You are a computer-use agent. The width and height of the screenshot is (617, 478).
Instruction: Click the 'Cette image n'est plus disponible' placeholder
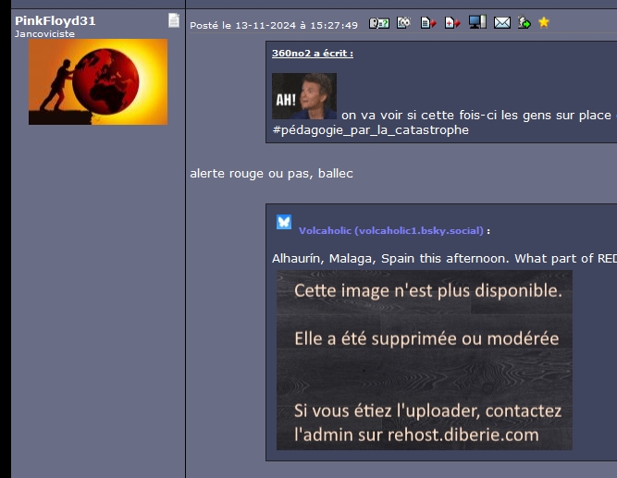(x=425, y=360)
